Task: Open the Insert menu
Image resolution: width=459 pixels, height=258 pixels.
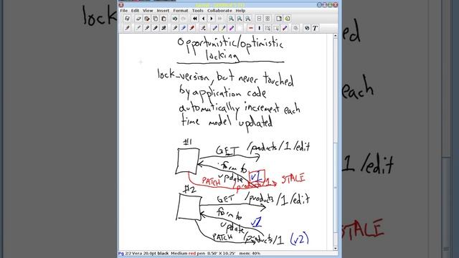Action: (x=163, y=11)
